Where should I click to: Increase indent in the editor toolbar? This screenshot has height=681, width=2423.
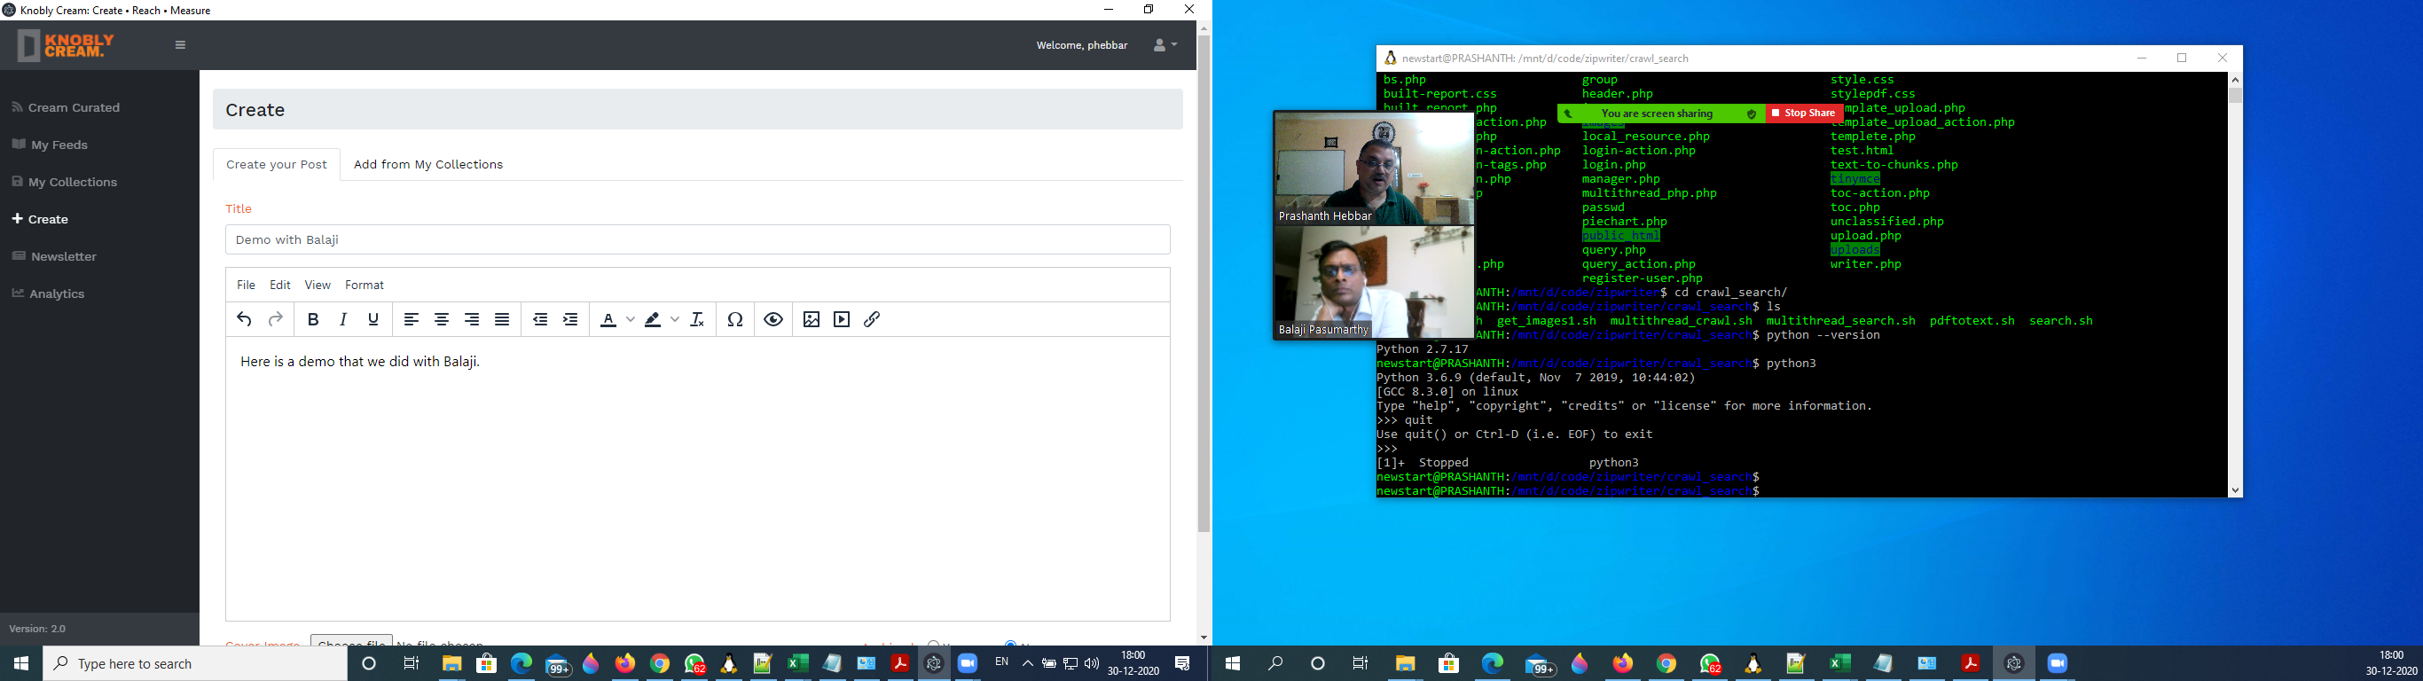570,320
